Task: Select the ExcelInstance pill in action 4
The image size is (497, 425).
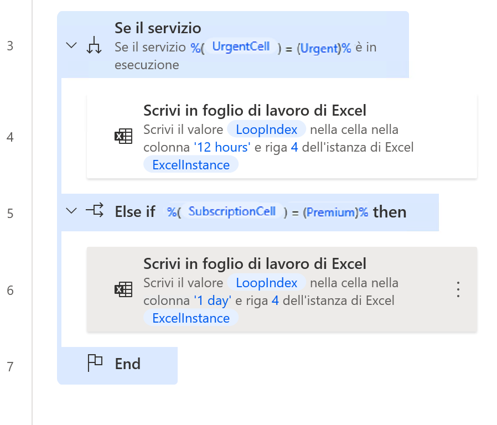Action: (190, 164)
